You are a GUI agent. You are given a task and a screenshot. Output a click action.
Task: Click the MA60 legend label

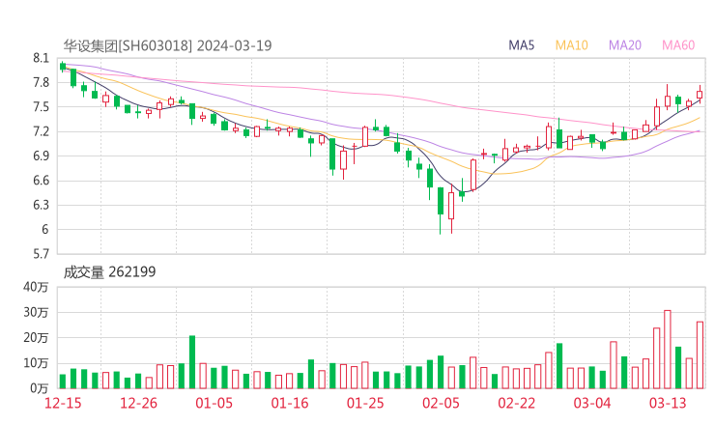click(678, 45)
